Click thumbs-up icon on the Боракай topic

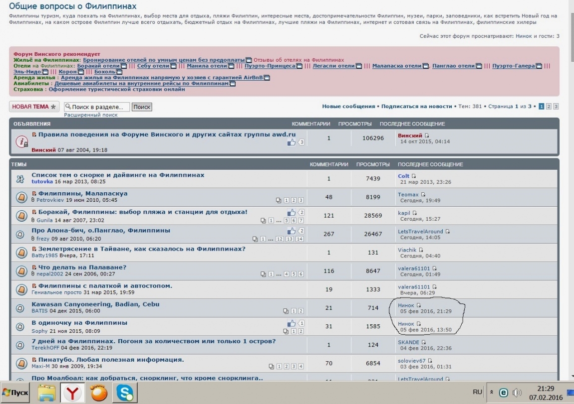point(291,213)
